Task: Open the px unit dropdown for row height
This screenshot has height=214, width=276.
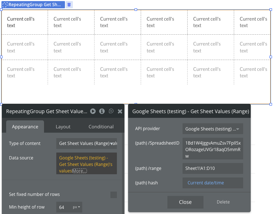Action: (76, 207)
